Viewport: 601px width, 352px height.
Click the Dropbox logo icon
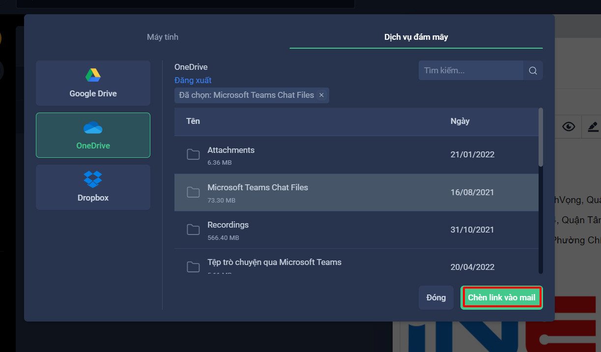pyautogui.click(x=93, y=179)
